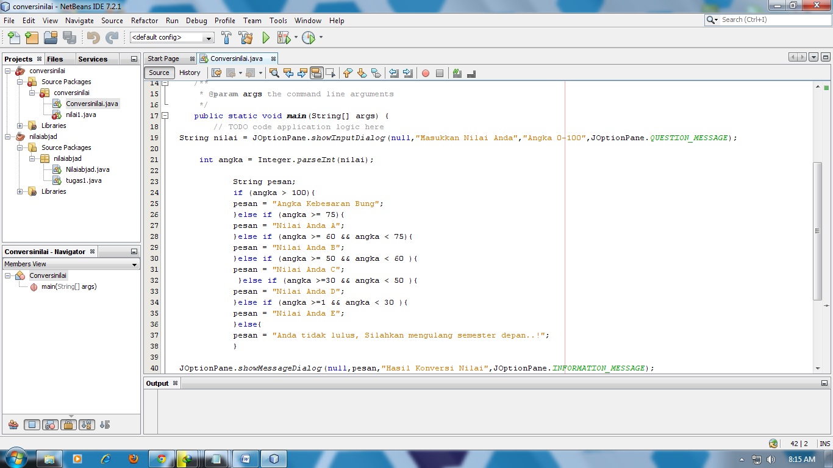
Task: Open Google Chrome from the taskbar
Action: 161,459
